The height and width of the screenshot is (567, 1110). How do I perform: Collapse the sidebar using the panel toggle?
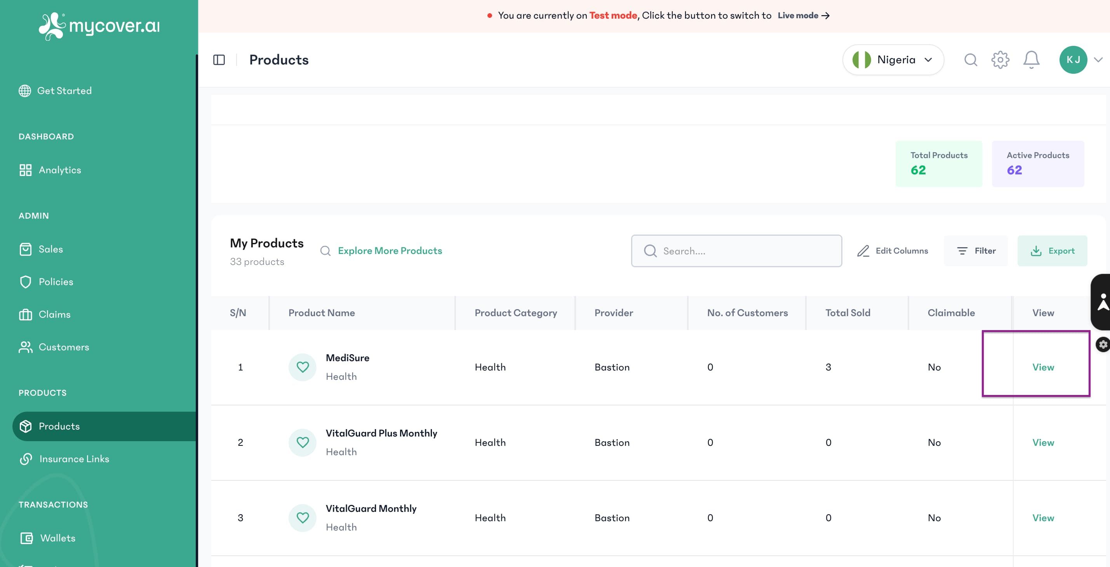pos(219,59)
